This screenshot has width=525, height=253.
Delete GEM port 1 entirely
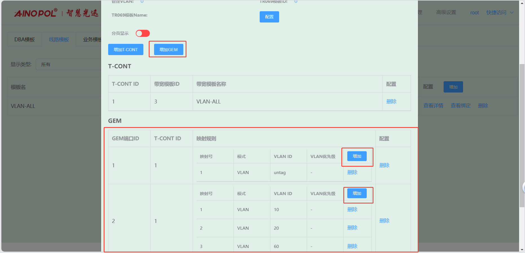pos(384,165)
